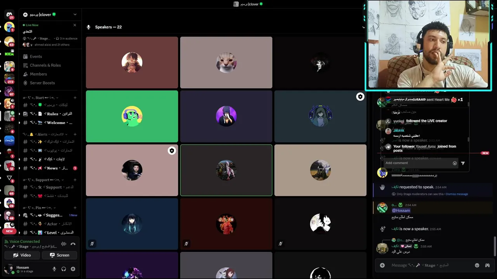Viewport: 497px width, 279px height.
Task: Open the server with 28 notifications
Action: [9, 203]
